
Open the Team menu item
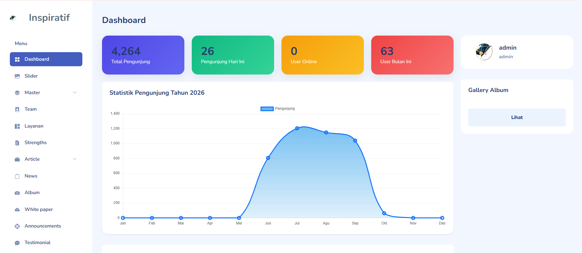tap(46, 109)
